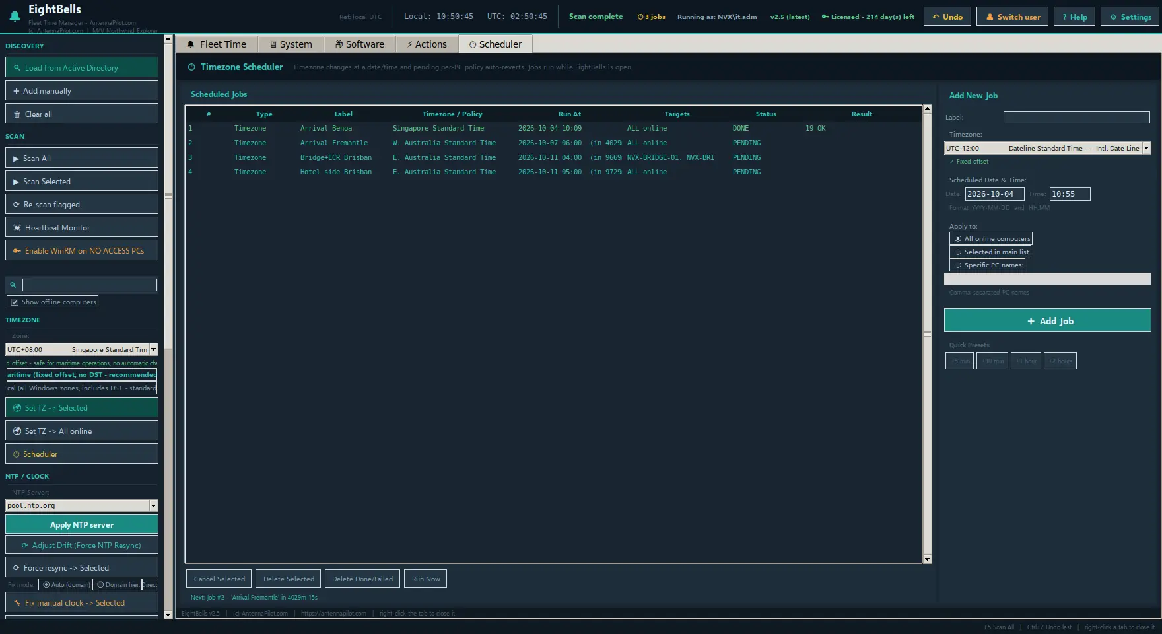Choose Auto (domain) fix mode

[65, 584]
